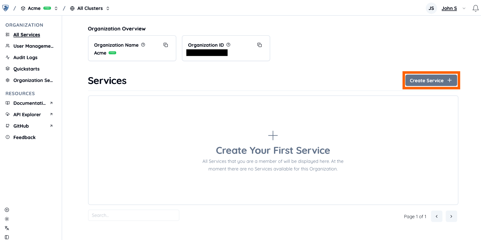Click the API Explorer cloud icon
The image size is (481, 240).
[8, 114]
